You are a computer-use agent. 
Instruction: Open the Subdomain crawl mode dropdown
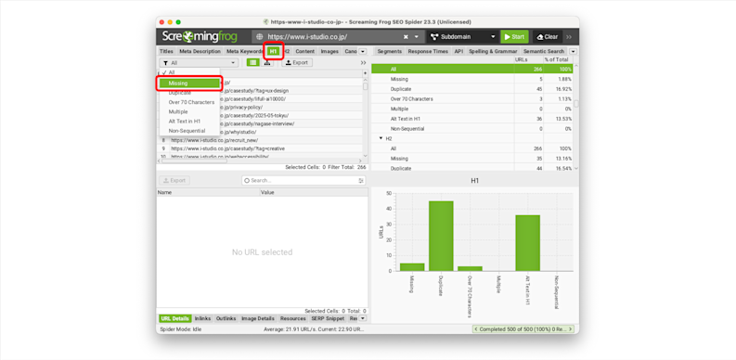click(463, 36)
